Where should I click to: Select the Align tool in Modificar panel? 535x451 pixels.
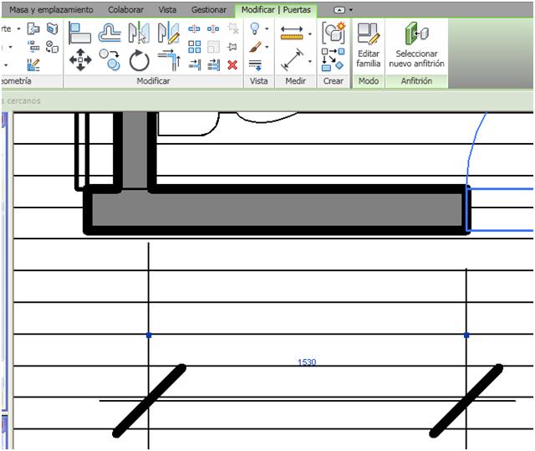point(80,33)
